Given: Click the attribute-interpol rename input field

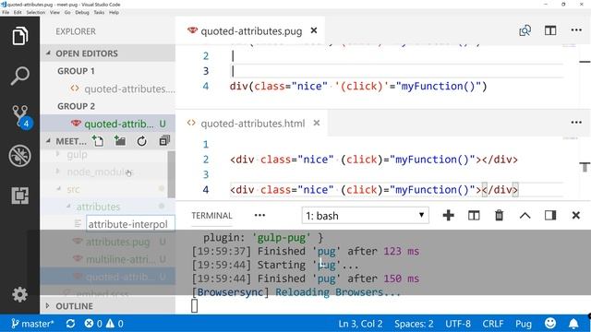Looking at the screenshot, I should pos(130,224).
